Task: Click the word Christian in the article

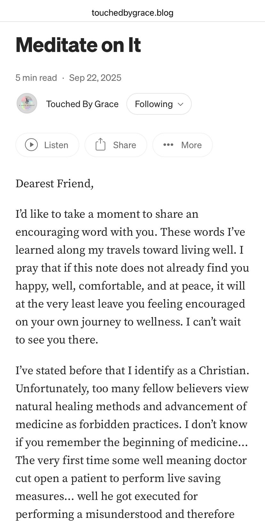Action: (223, 370)
